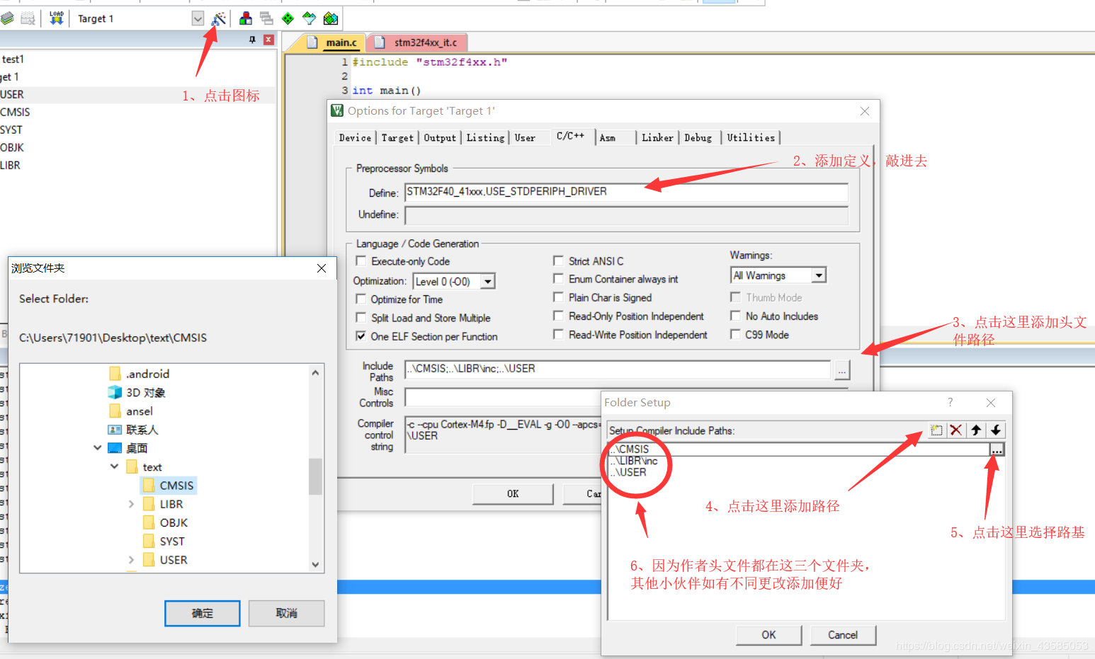Screen dimensions: 1095x659
Task: Click the .android folder icon
Action: pos(115,374)
